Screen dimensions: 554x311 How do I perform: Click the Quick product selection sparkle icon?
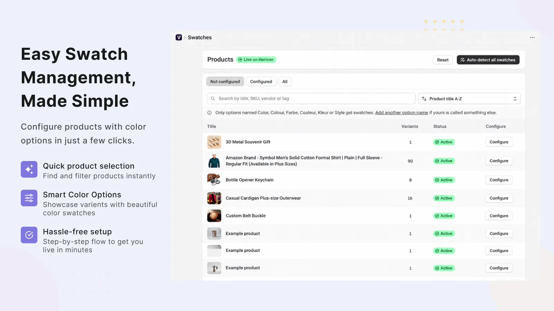click(29, 169)
